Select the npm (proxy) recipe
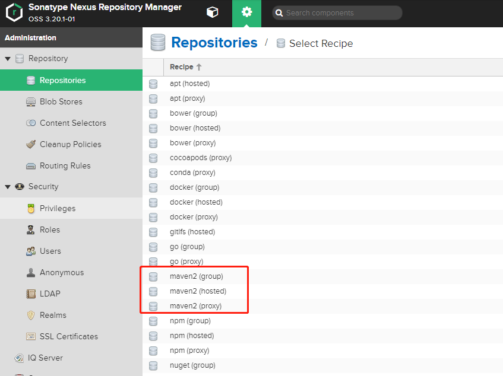Screen dimensions: 503x376 [322, 350]
